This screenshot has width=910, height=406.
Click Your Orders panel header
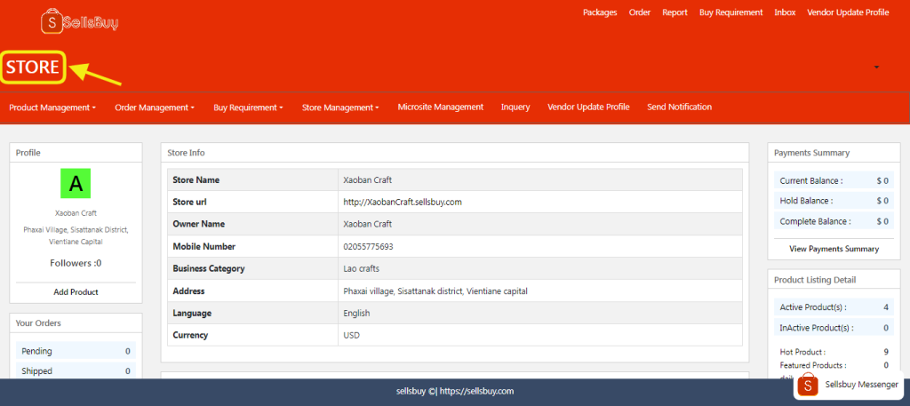coord(76,323)
